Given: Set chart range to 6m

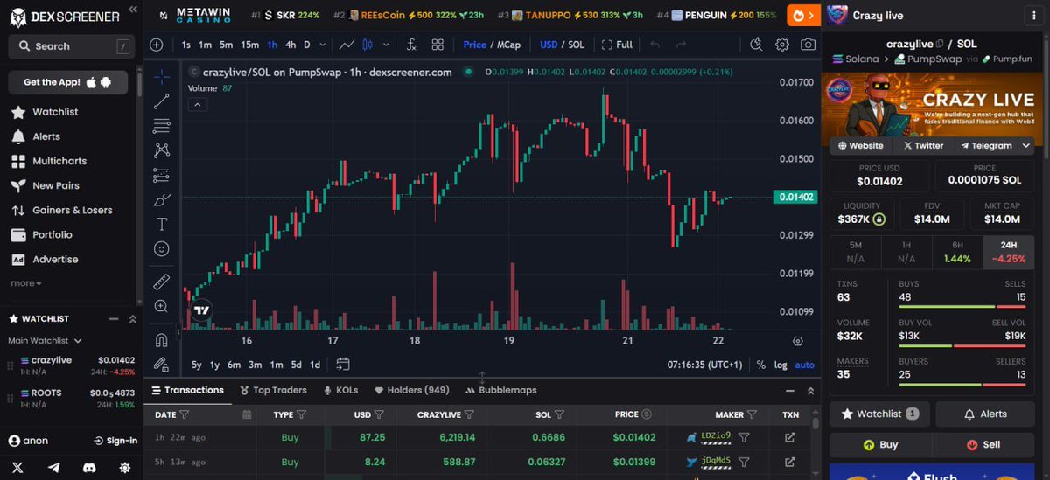Looking at the screenshot, I should pos(234,365).
